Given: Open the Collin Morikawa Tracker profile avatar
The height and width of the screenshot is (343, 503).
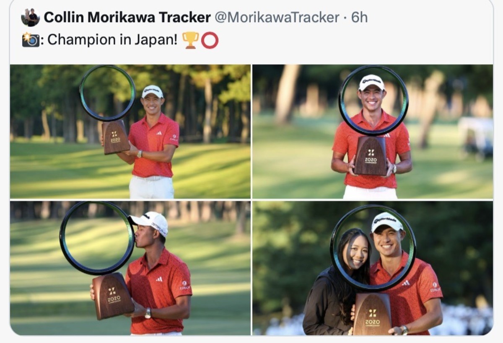Looking at the screenshot, I should point(31,18).
